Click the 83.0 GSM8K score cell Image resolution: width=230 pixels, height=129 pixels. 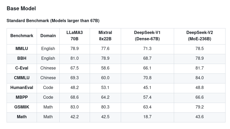[74, 107]
